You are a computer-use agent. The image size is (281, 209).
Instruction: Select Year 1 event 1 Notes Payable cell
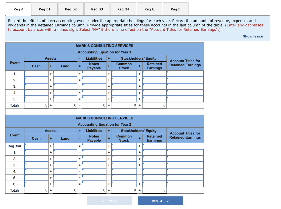tap(94, 74)
